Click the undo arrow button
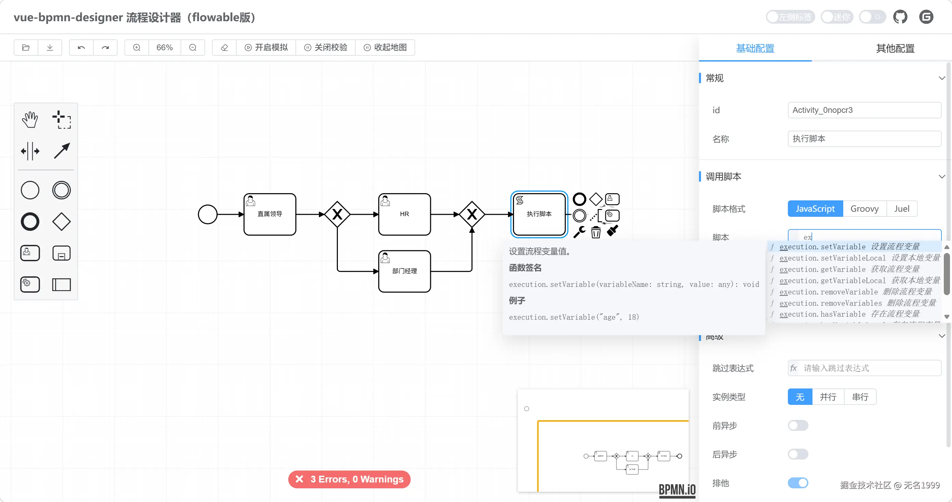The height and width of the screenshot is (502, 952). pyautogui.click(x=81, y=47)
